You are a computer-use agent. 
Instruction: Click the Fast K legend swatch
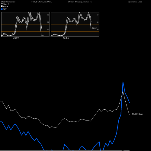(x=2, y=6)
